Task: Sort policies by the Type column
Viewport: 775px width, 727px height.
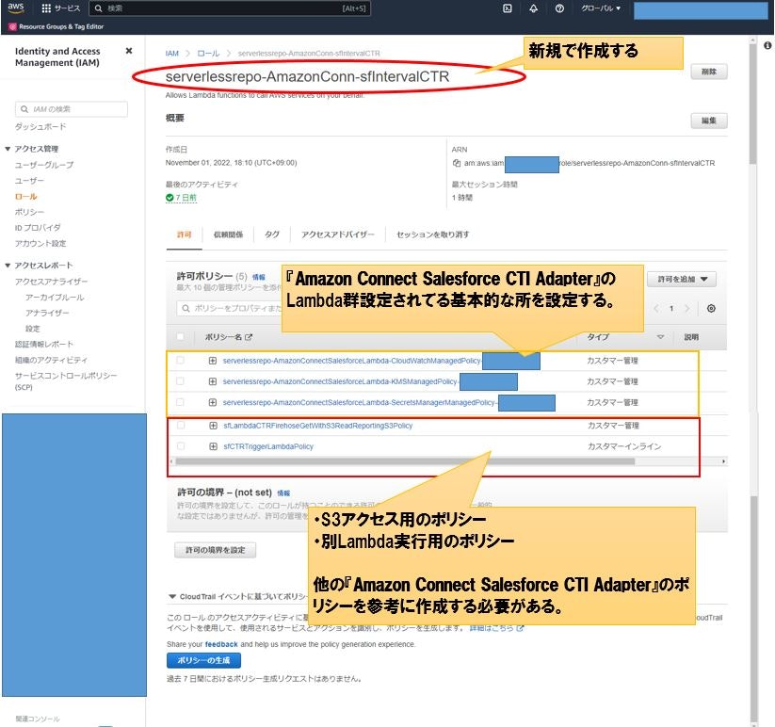Action: tap(660, 337)
